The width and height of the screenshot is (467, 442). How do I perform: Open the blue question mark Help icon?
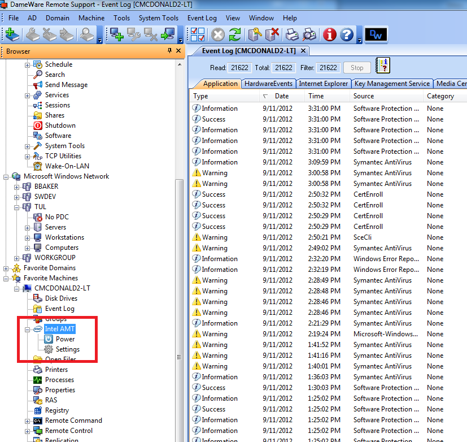(346, 35)
